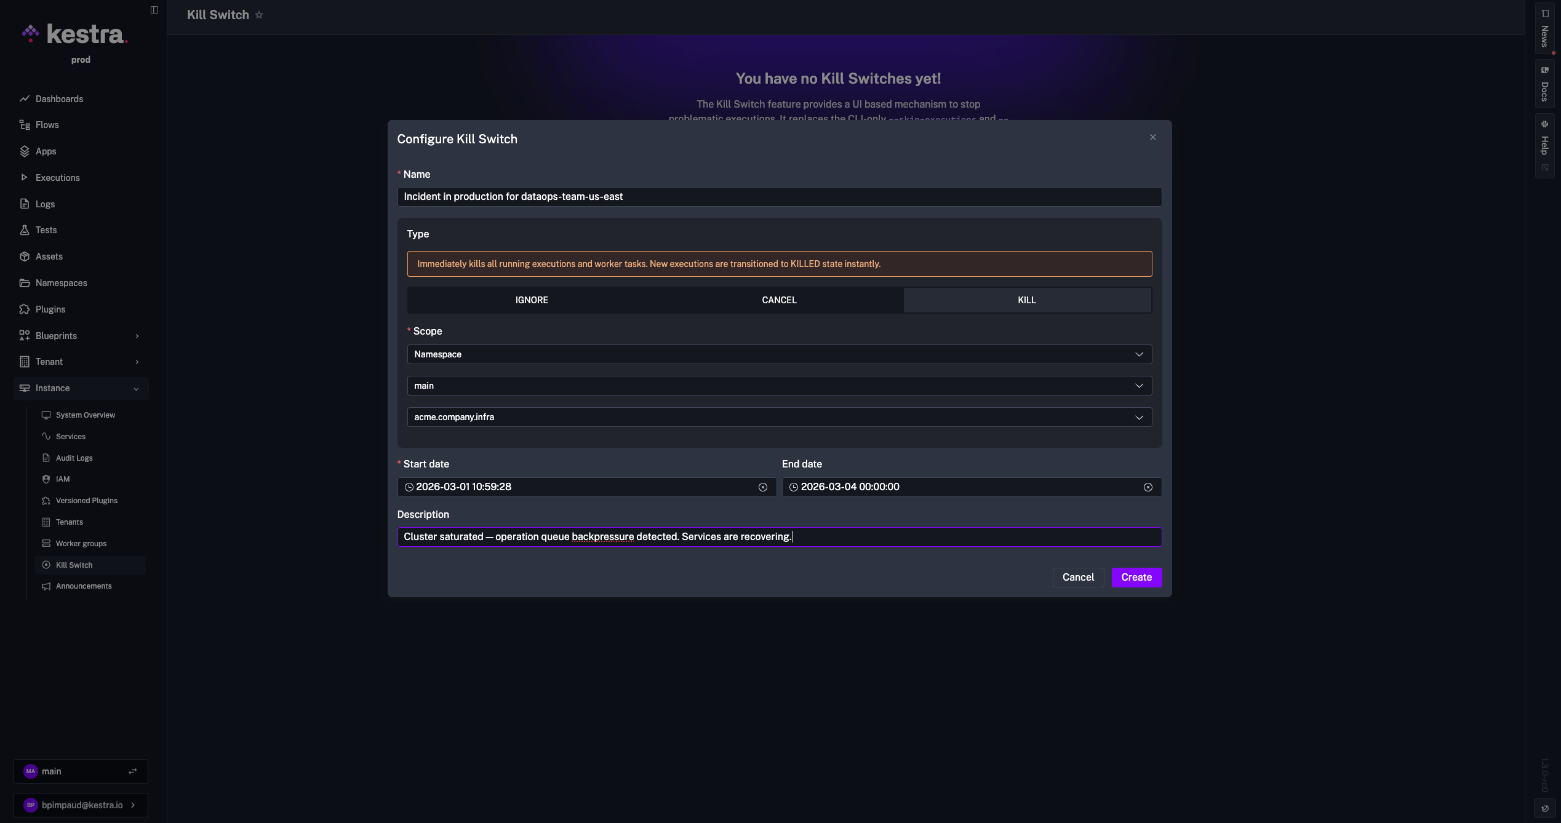The image size is (1561, 823).
Task: Cancel the kill switch configuration
Action: (1078, 577)
